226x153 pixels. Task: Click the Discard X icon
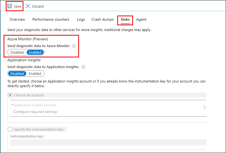click(28, 6)
